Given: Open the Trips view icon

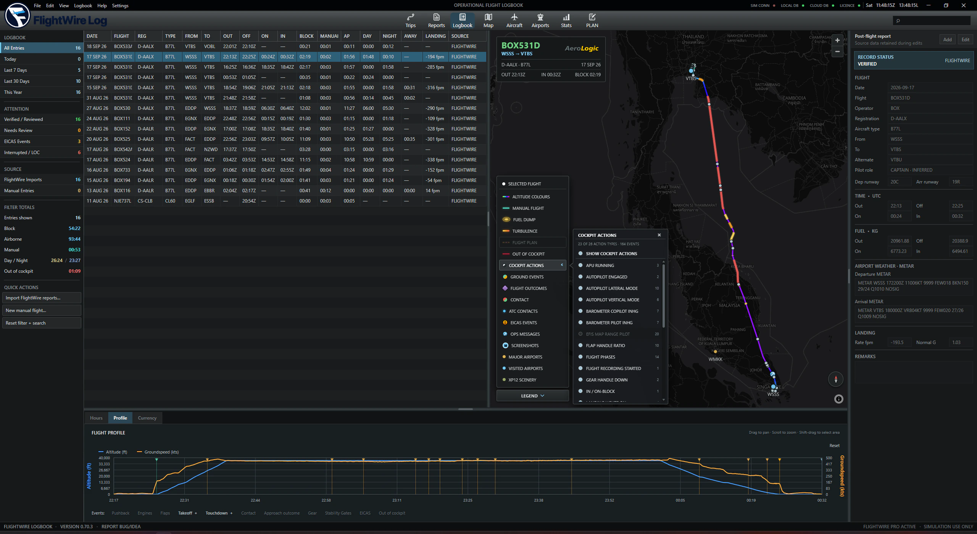Looking at the screenshot, I should coord(410,21).
